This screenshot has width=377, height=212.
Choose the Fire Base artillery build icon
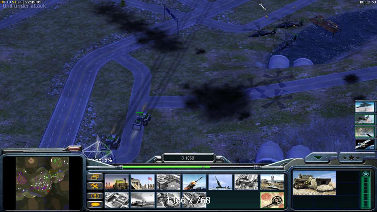coord(220,182)
